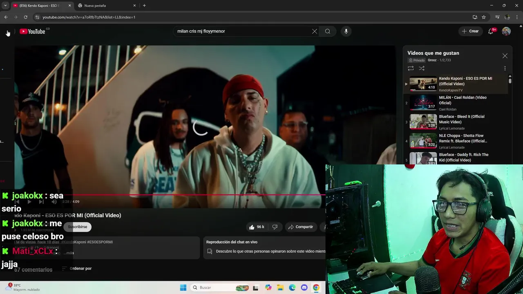Close the Kendo Kaponi tab

69,6
